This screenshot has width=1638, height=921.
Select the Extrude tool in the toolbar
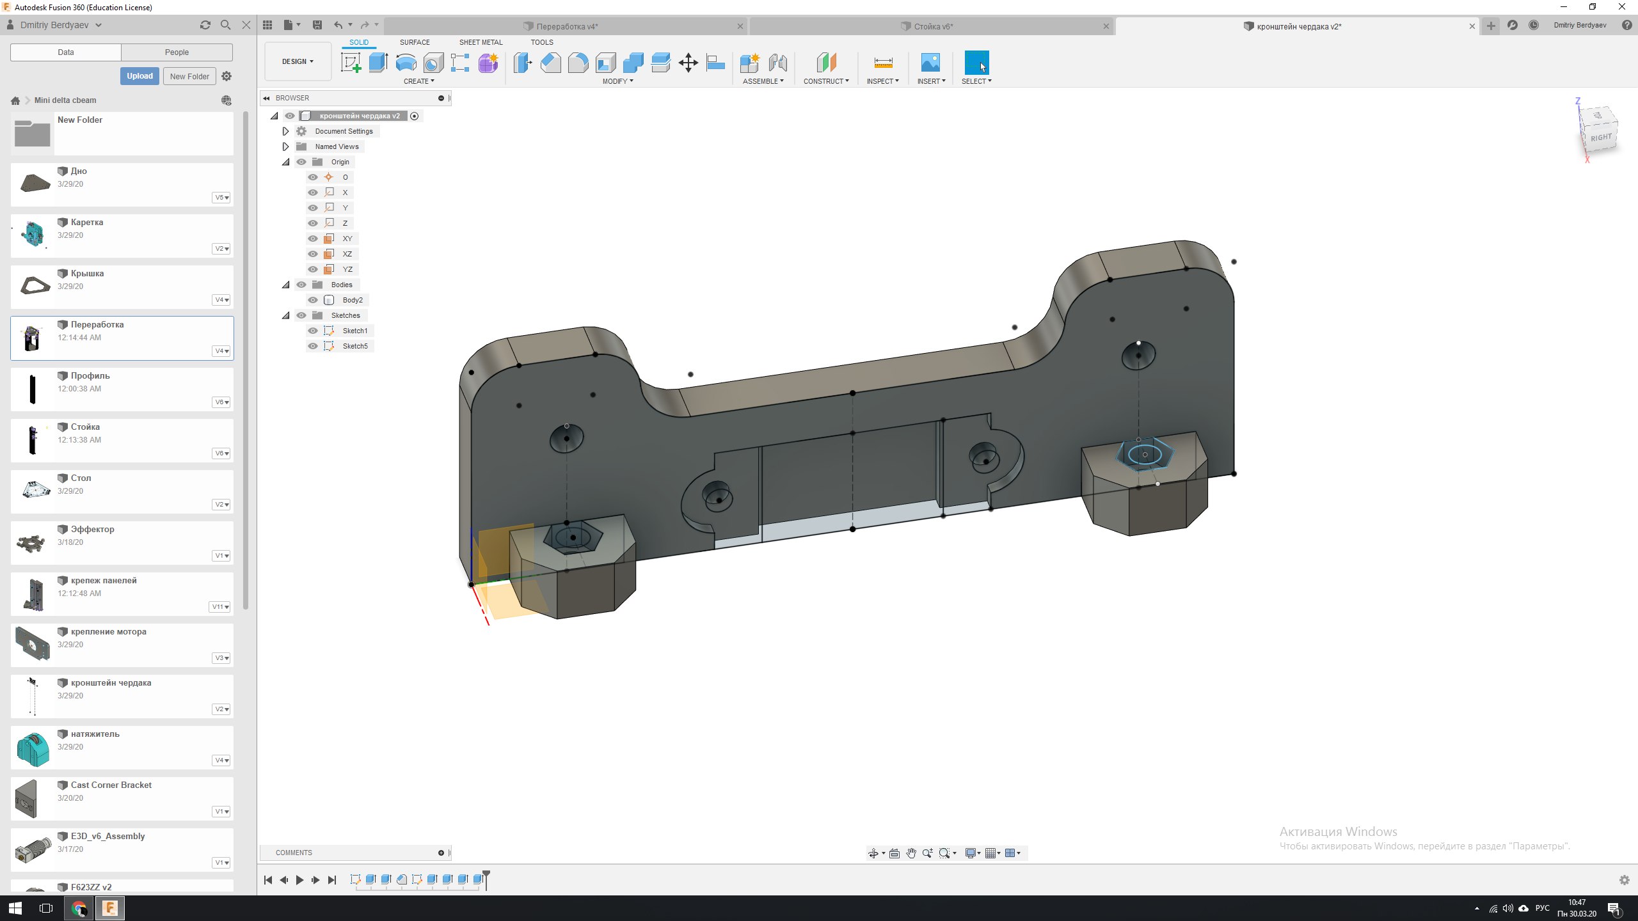[x=378, y=63]
